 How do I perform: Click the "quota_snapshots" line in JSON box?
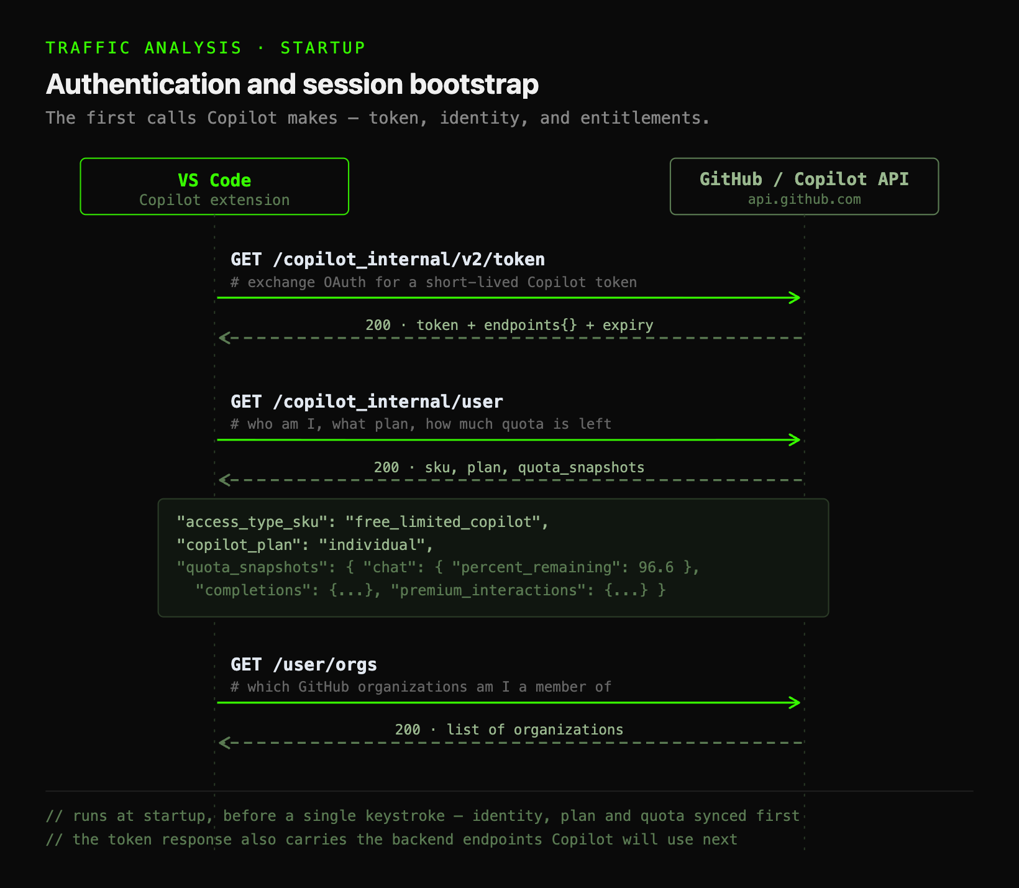click(x=439, y=567)
